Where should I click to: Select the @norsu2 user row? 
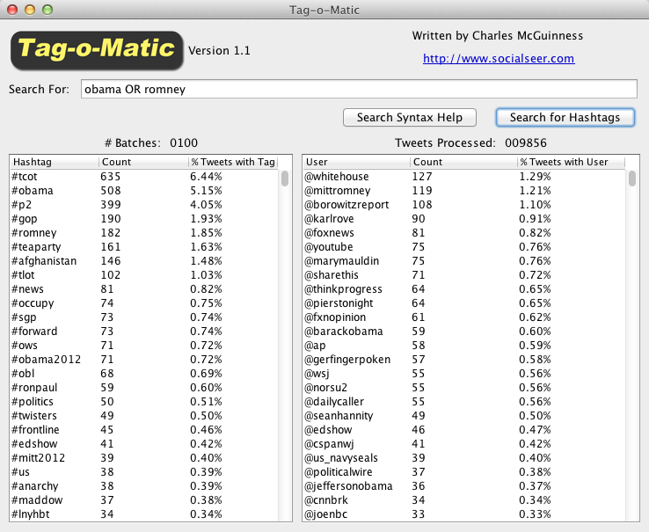(464, 388)
